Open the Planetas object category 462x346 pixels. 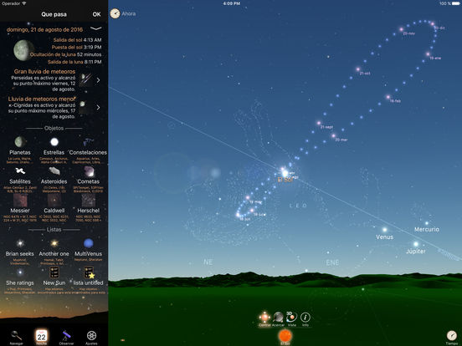20,142
